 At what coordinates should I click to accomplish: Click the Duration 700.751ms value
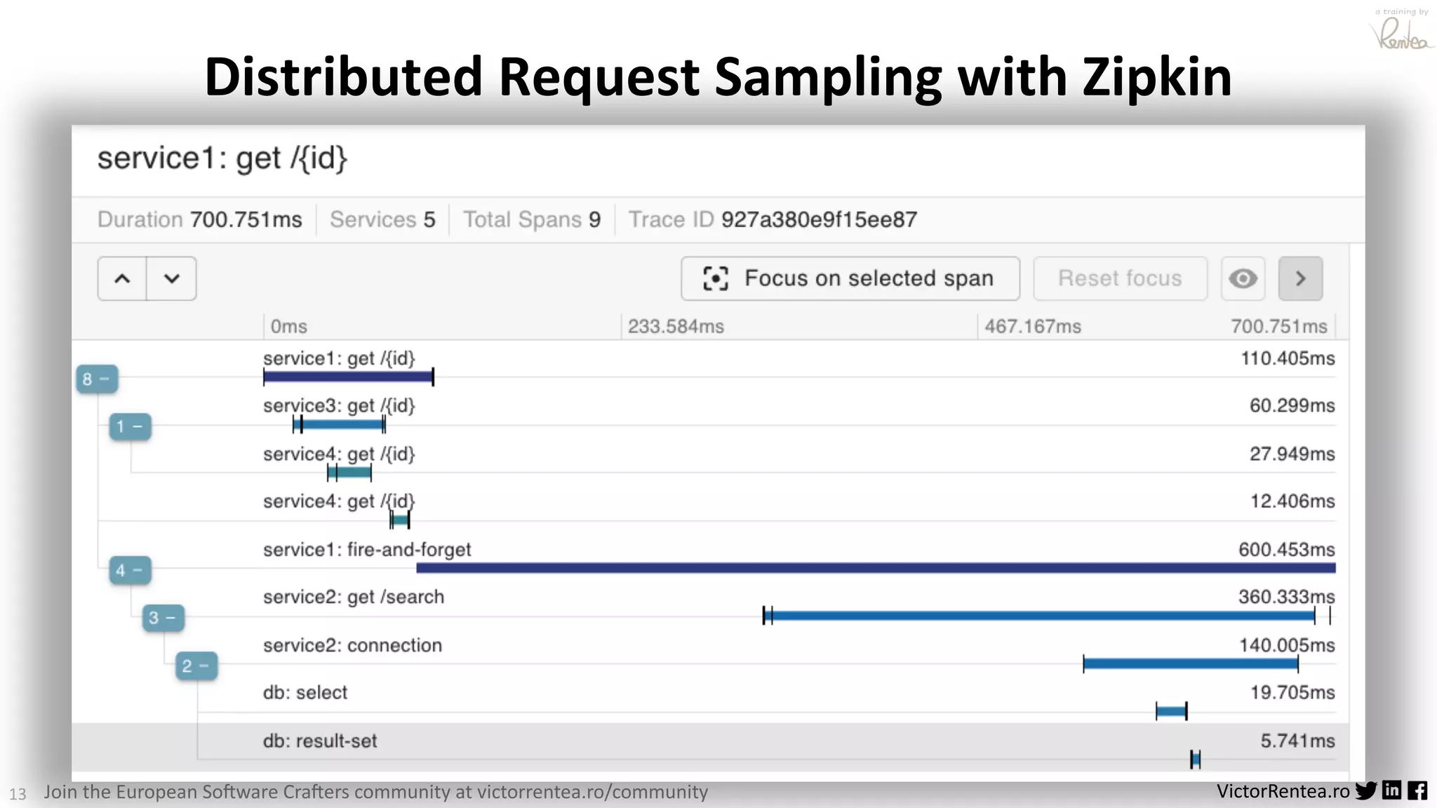[246, 220]
